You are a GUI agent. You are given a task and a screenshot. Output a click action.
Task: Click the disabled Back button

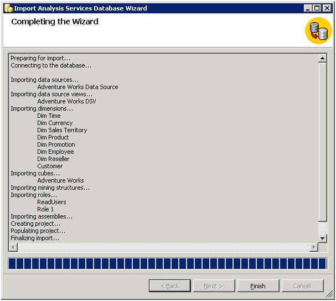tap(170, 286)
